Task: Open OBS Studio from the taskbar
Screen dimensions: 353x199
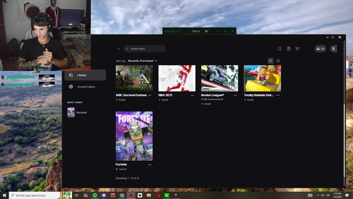Action: (131, 195)
